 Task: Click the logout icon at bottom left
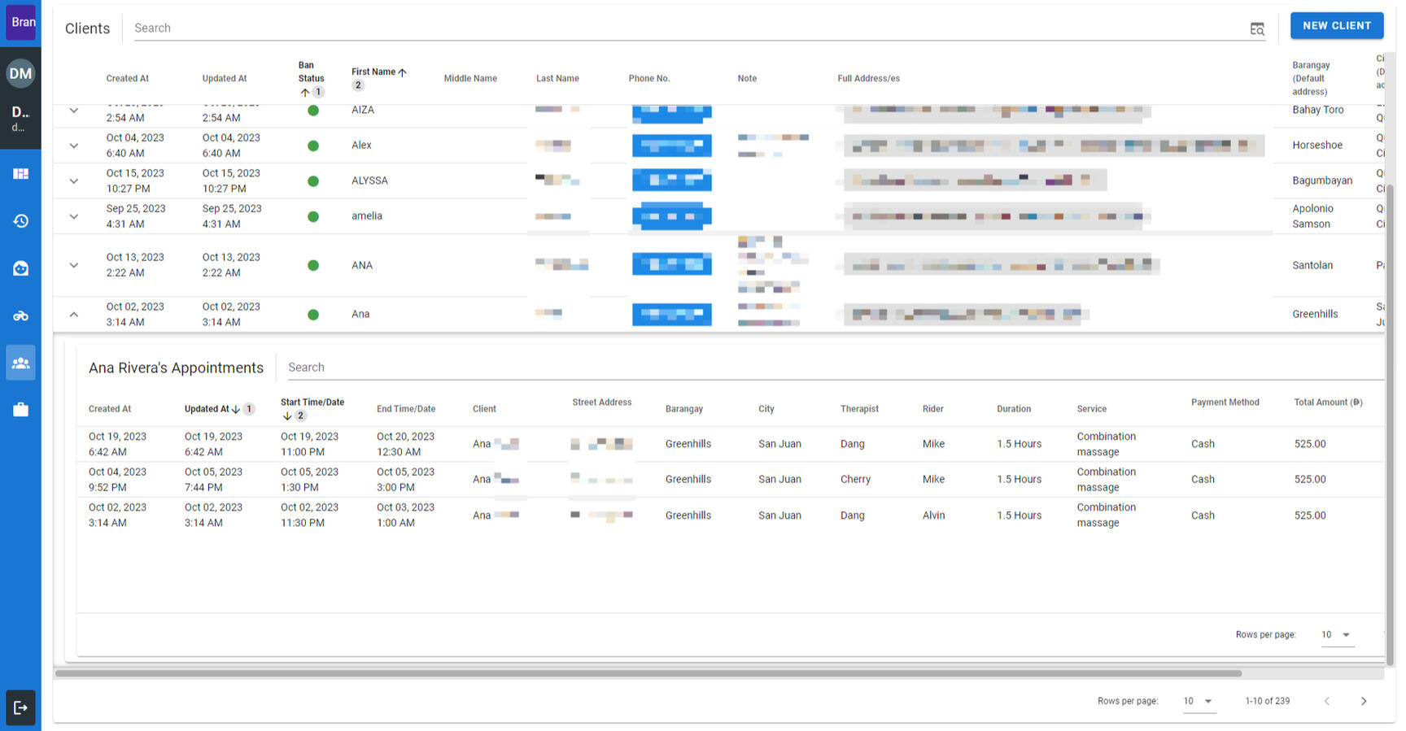coord(20,707)
